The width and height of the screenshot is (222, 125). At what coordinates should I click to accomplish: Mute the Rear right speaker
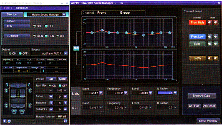(215, 44)
